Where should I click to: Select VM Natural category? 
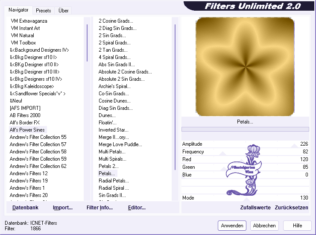(x=22, y=35)
